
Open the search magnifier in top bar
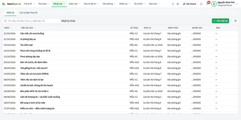pos(173,4)
